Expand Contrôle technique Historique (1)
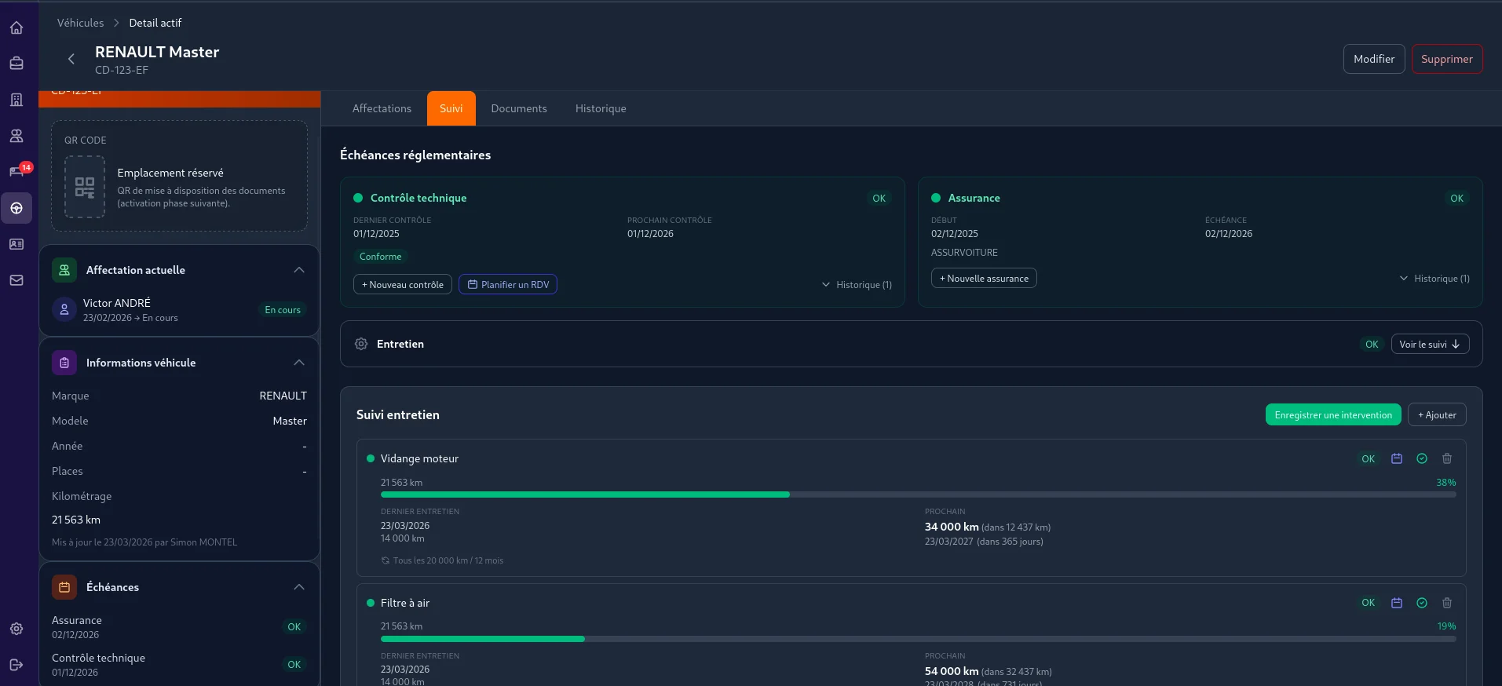Image resolution: width=1502 pixels, height=686 pixels. [857, 285]
